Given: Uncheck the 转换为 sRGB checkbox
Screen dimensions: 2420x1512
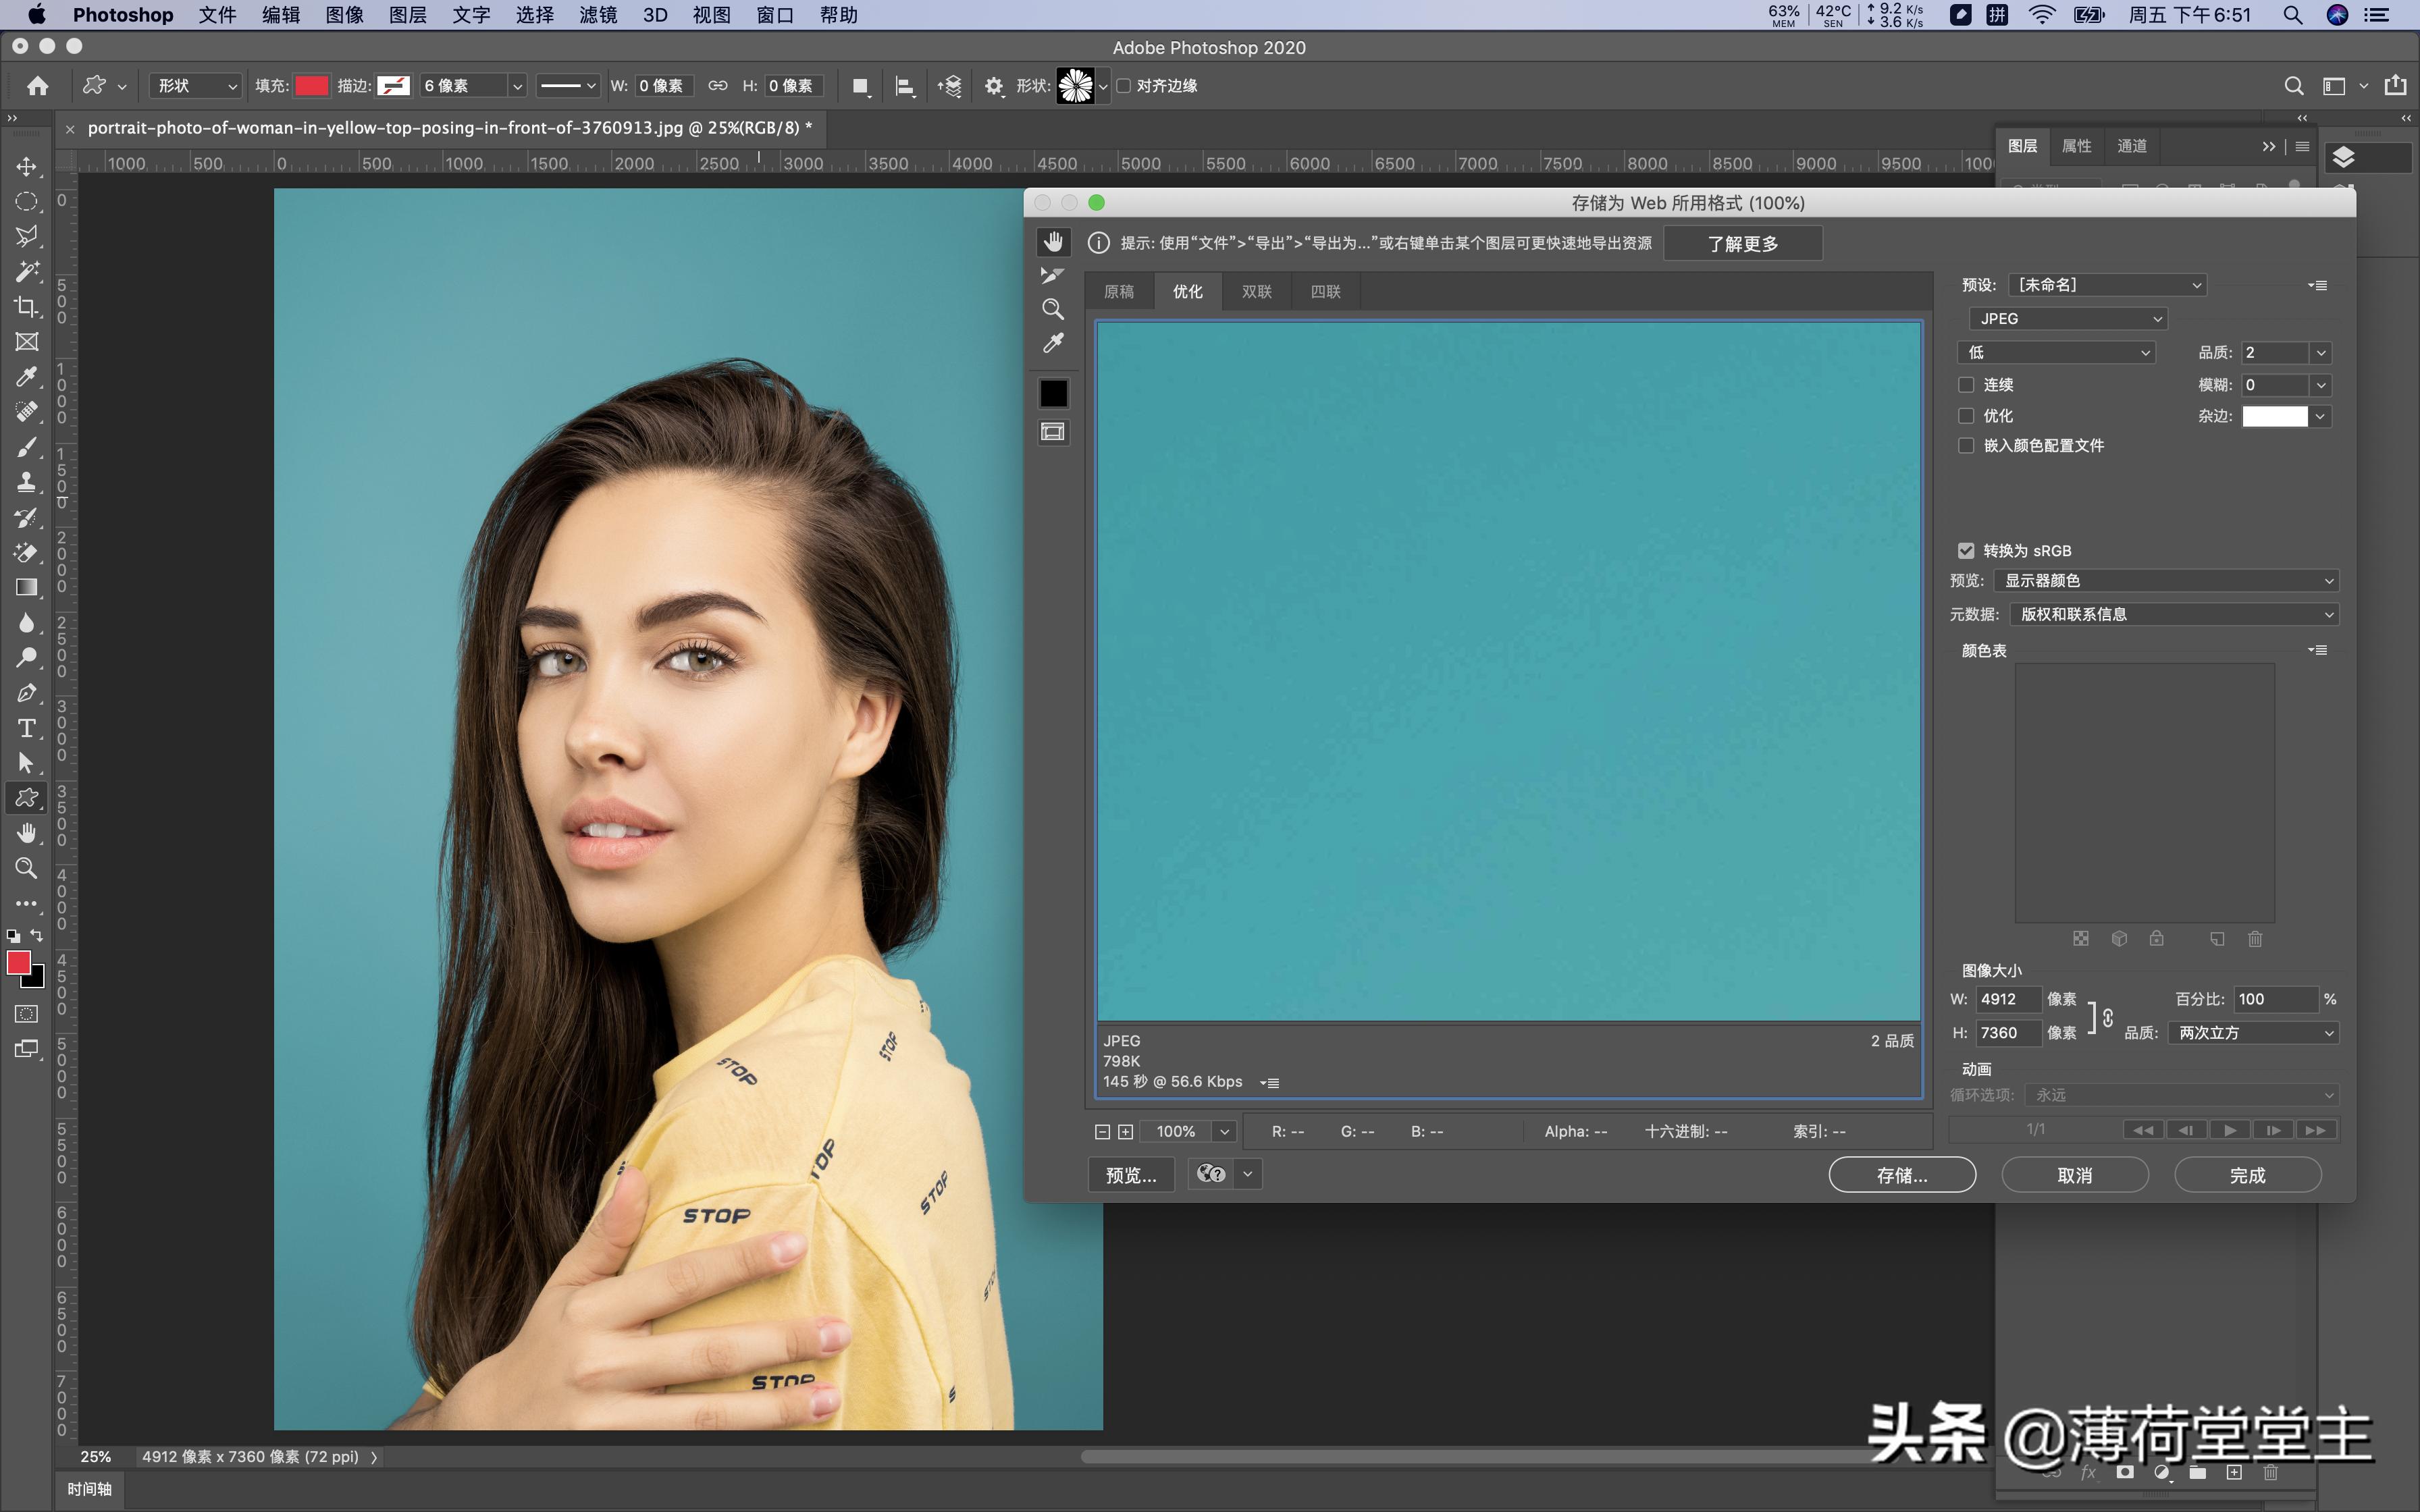Looking at the screenshot, I should pos(1966,550).
